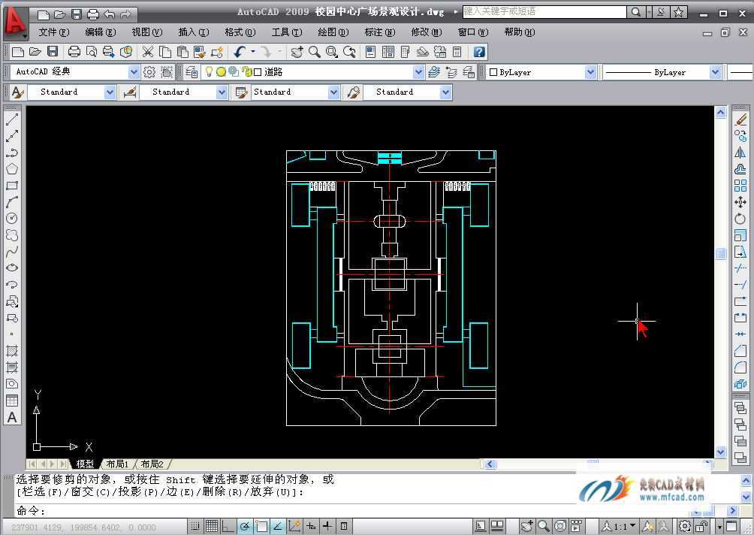Screen dimensions: 754x535
Task: Click the Match Properties brush icon
Action: (x=199, y=52)
